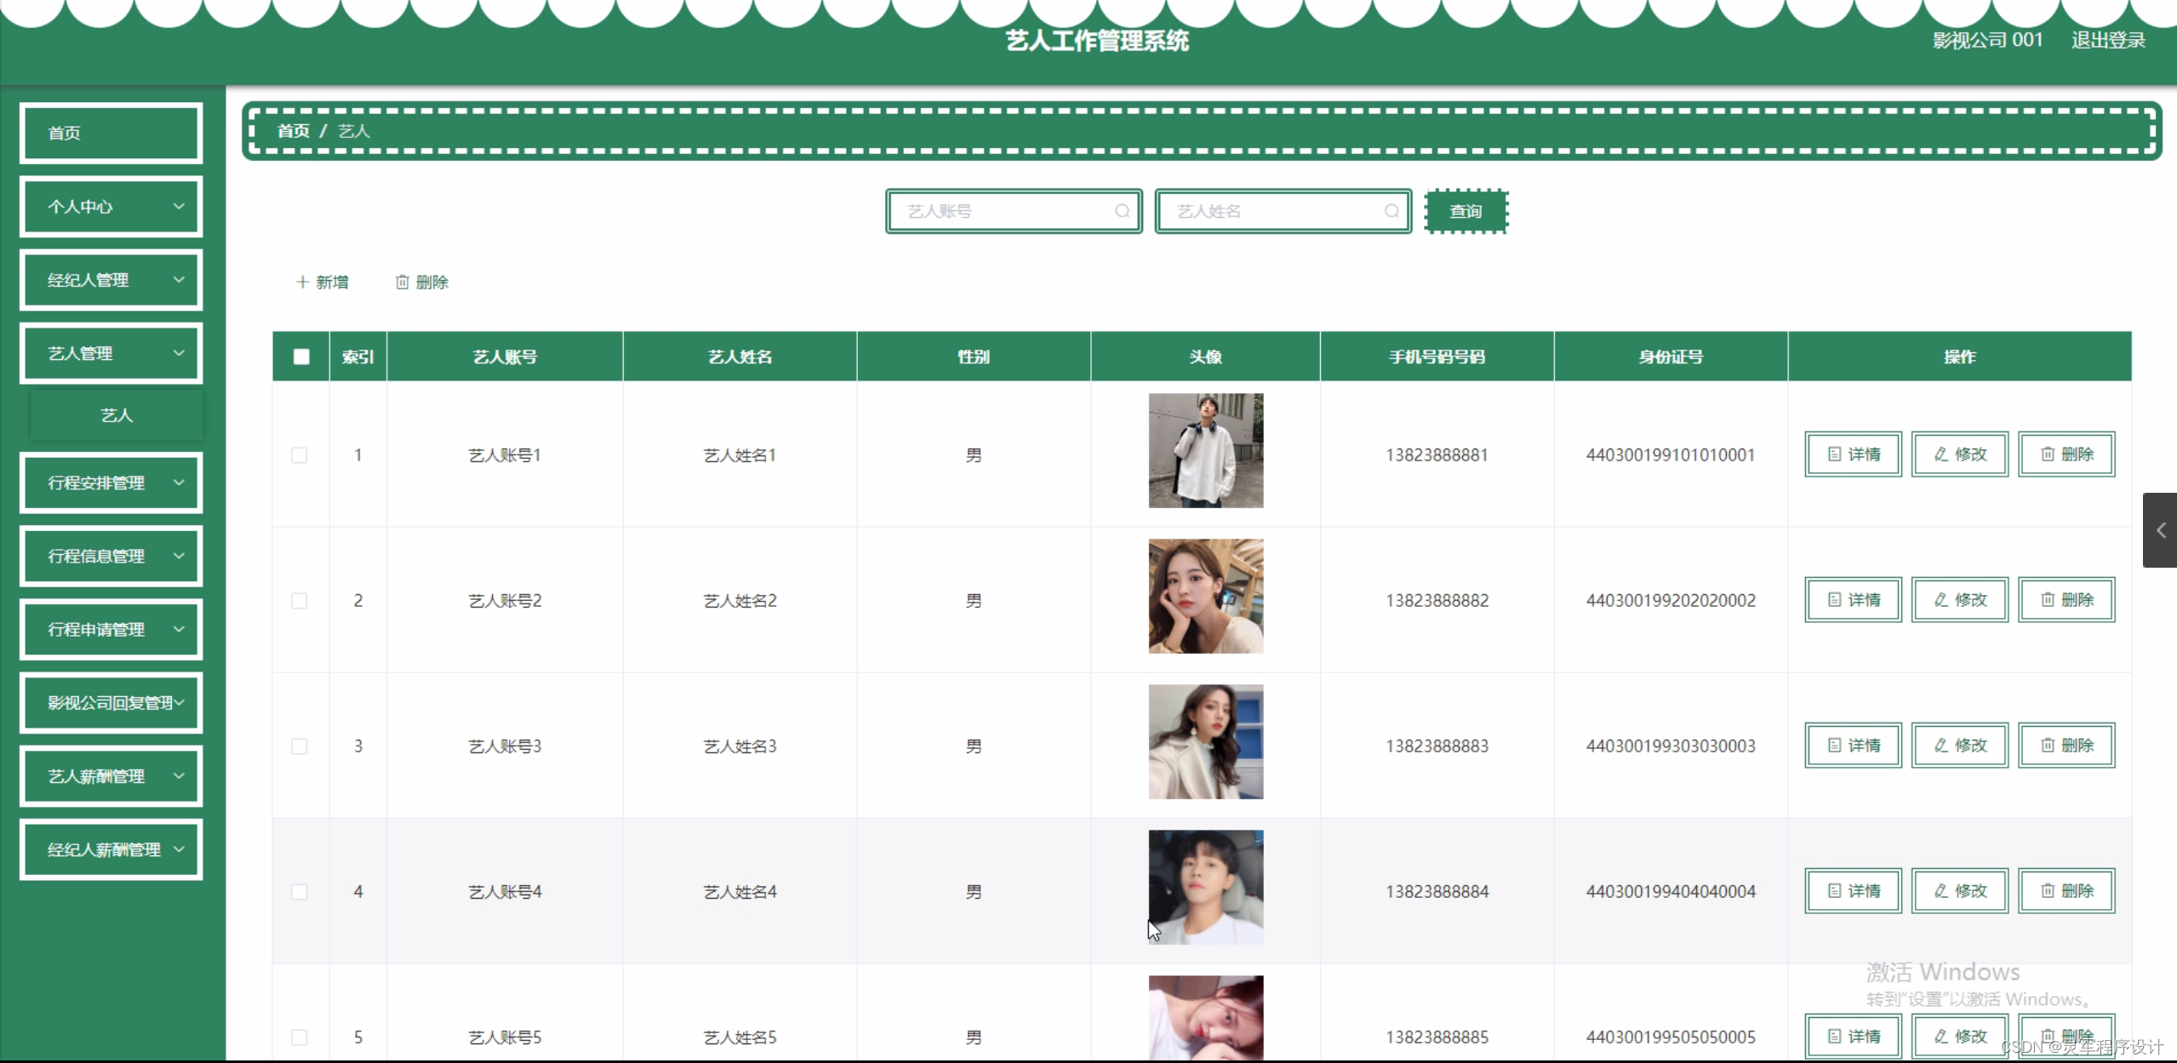Viewport: 2177px width, 1063px height.
Task: Click the avatar thumbnail of 艺人姓名2
Action: click(1205, 596)
